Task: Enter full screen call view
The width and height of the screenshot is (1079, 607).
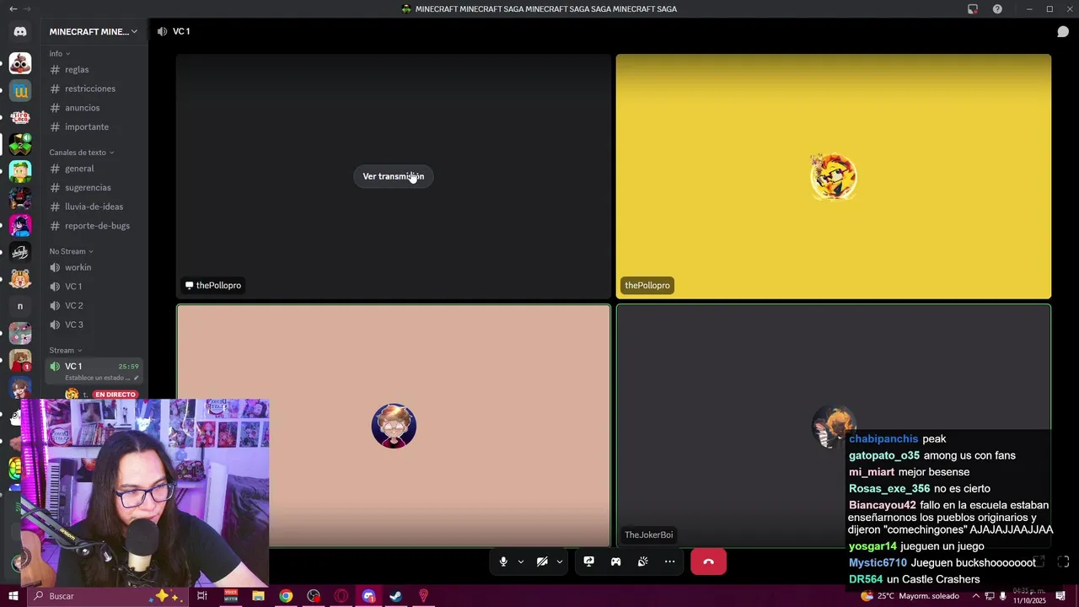Action: coord(1063,561)
